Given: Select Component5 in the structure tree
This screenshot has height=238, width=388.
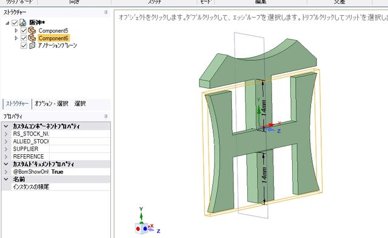Looking at the screenshot, I should click(53, 31).
